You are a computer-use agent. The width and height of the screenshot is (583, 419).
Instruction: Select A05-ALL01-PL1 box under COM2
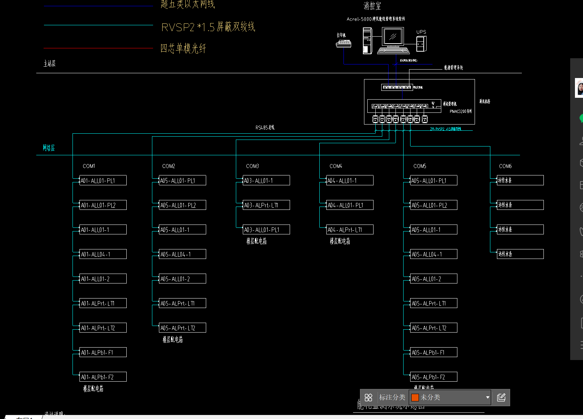(x=182, y=180)
